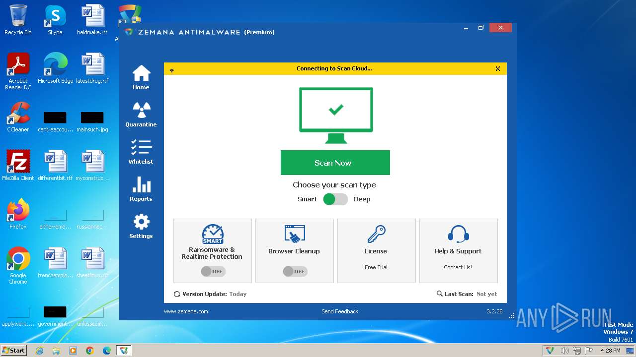Click the Version Update refresh icon
Image resolution: width=636 pixels, height=357 pixels.
tap(177, 294)
